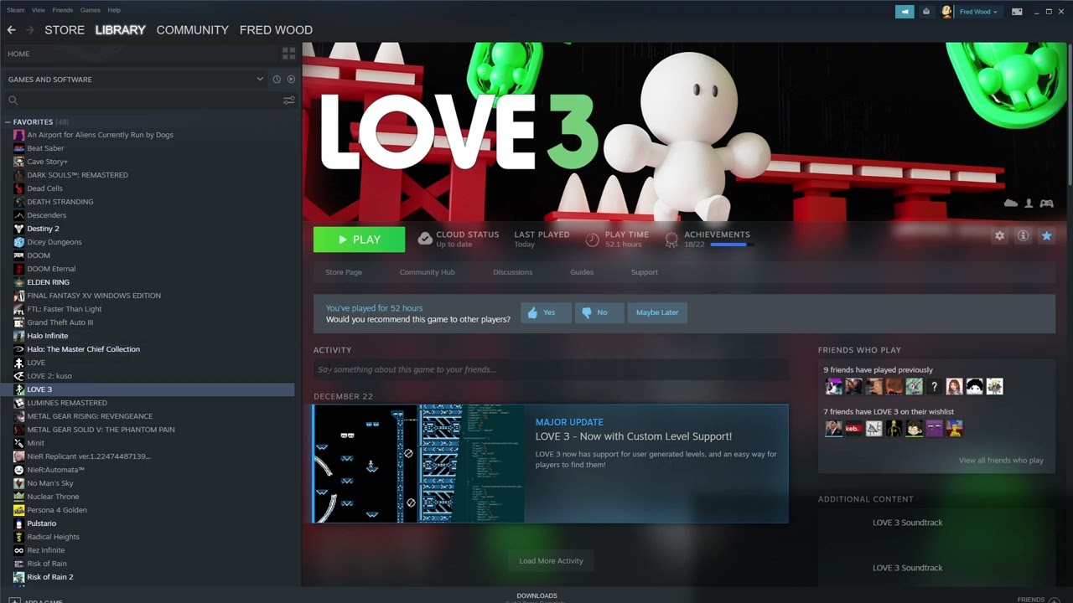This screenshot has width=1073, height=603.
Task: Open the Steam menu
Action: tap(15, 10)
